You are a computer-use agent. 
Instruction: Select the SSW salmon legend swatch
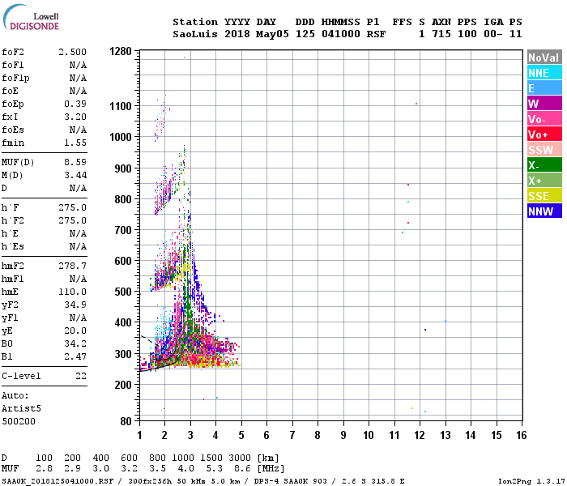click(x=544, y=150)
